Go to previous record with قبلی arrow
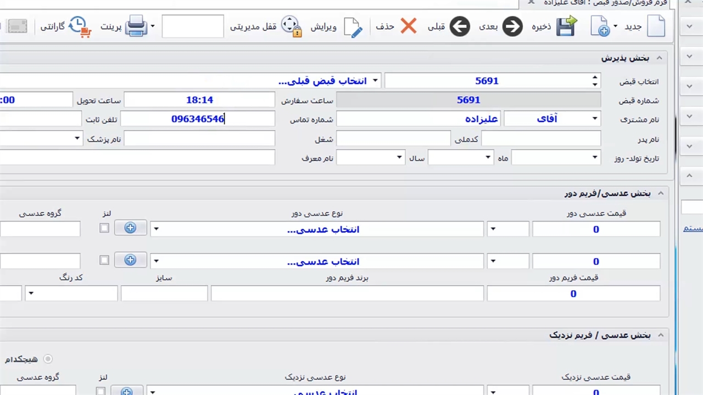 tap(460, 26)
